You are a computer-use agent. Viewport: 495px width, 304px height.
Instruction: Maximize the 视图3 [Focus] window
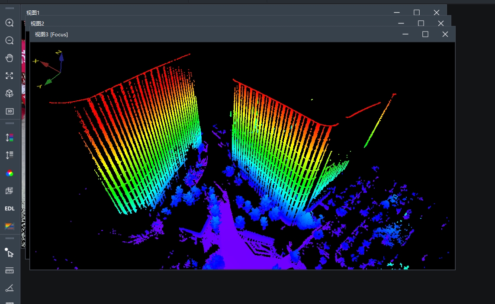coord(425,34)
